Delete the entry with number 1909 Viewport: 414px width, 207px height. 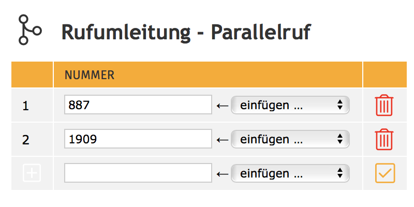384,139
